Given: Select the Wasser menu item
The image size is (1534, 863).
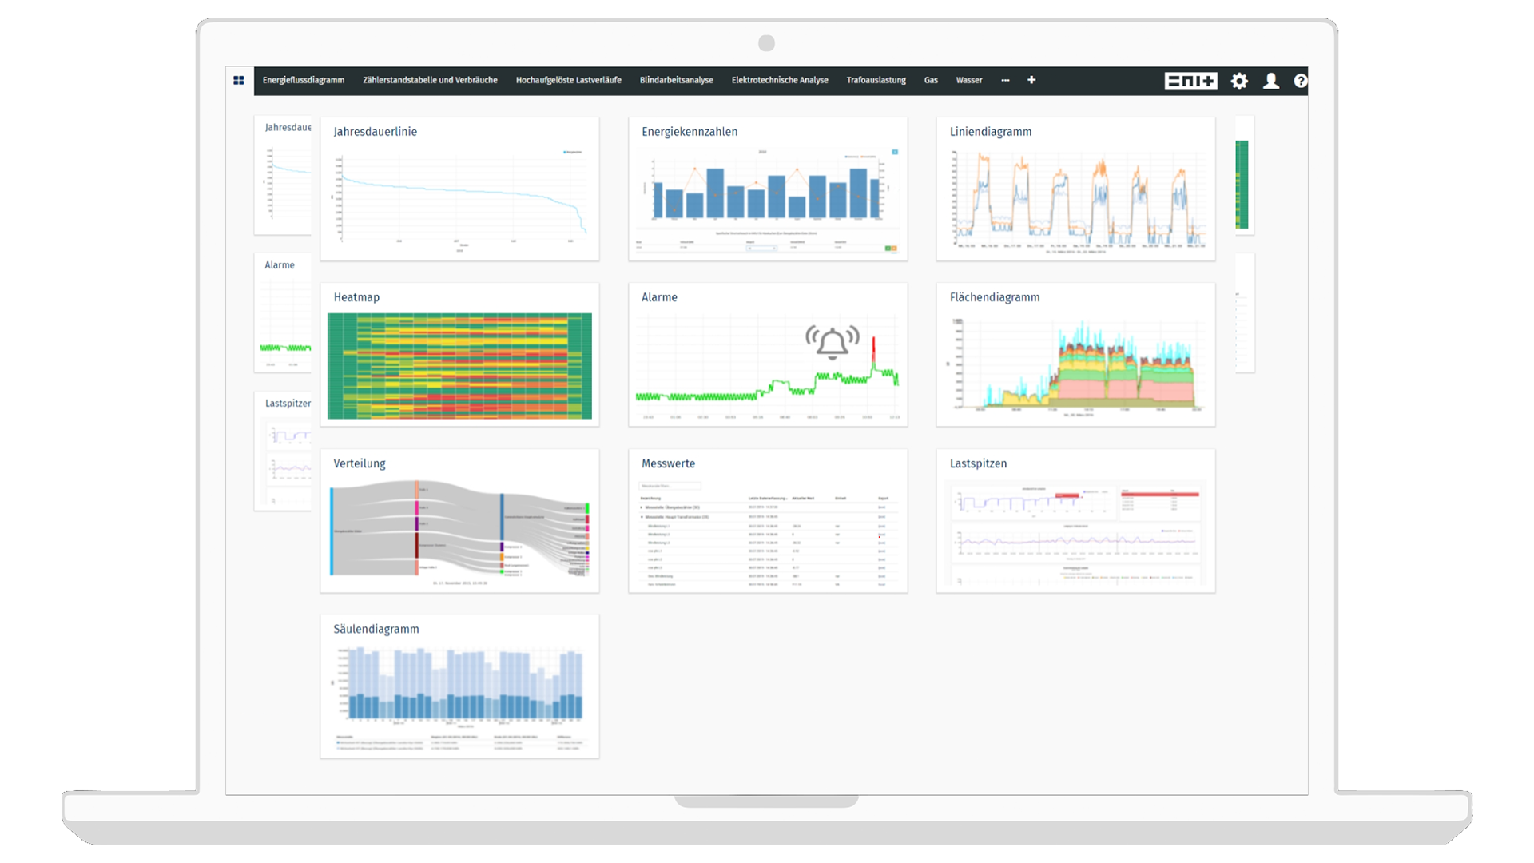Looking at the screenshot, I should pyautogui.click(x=969, y=80).
